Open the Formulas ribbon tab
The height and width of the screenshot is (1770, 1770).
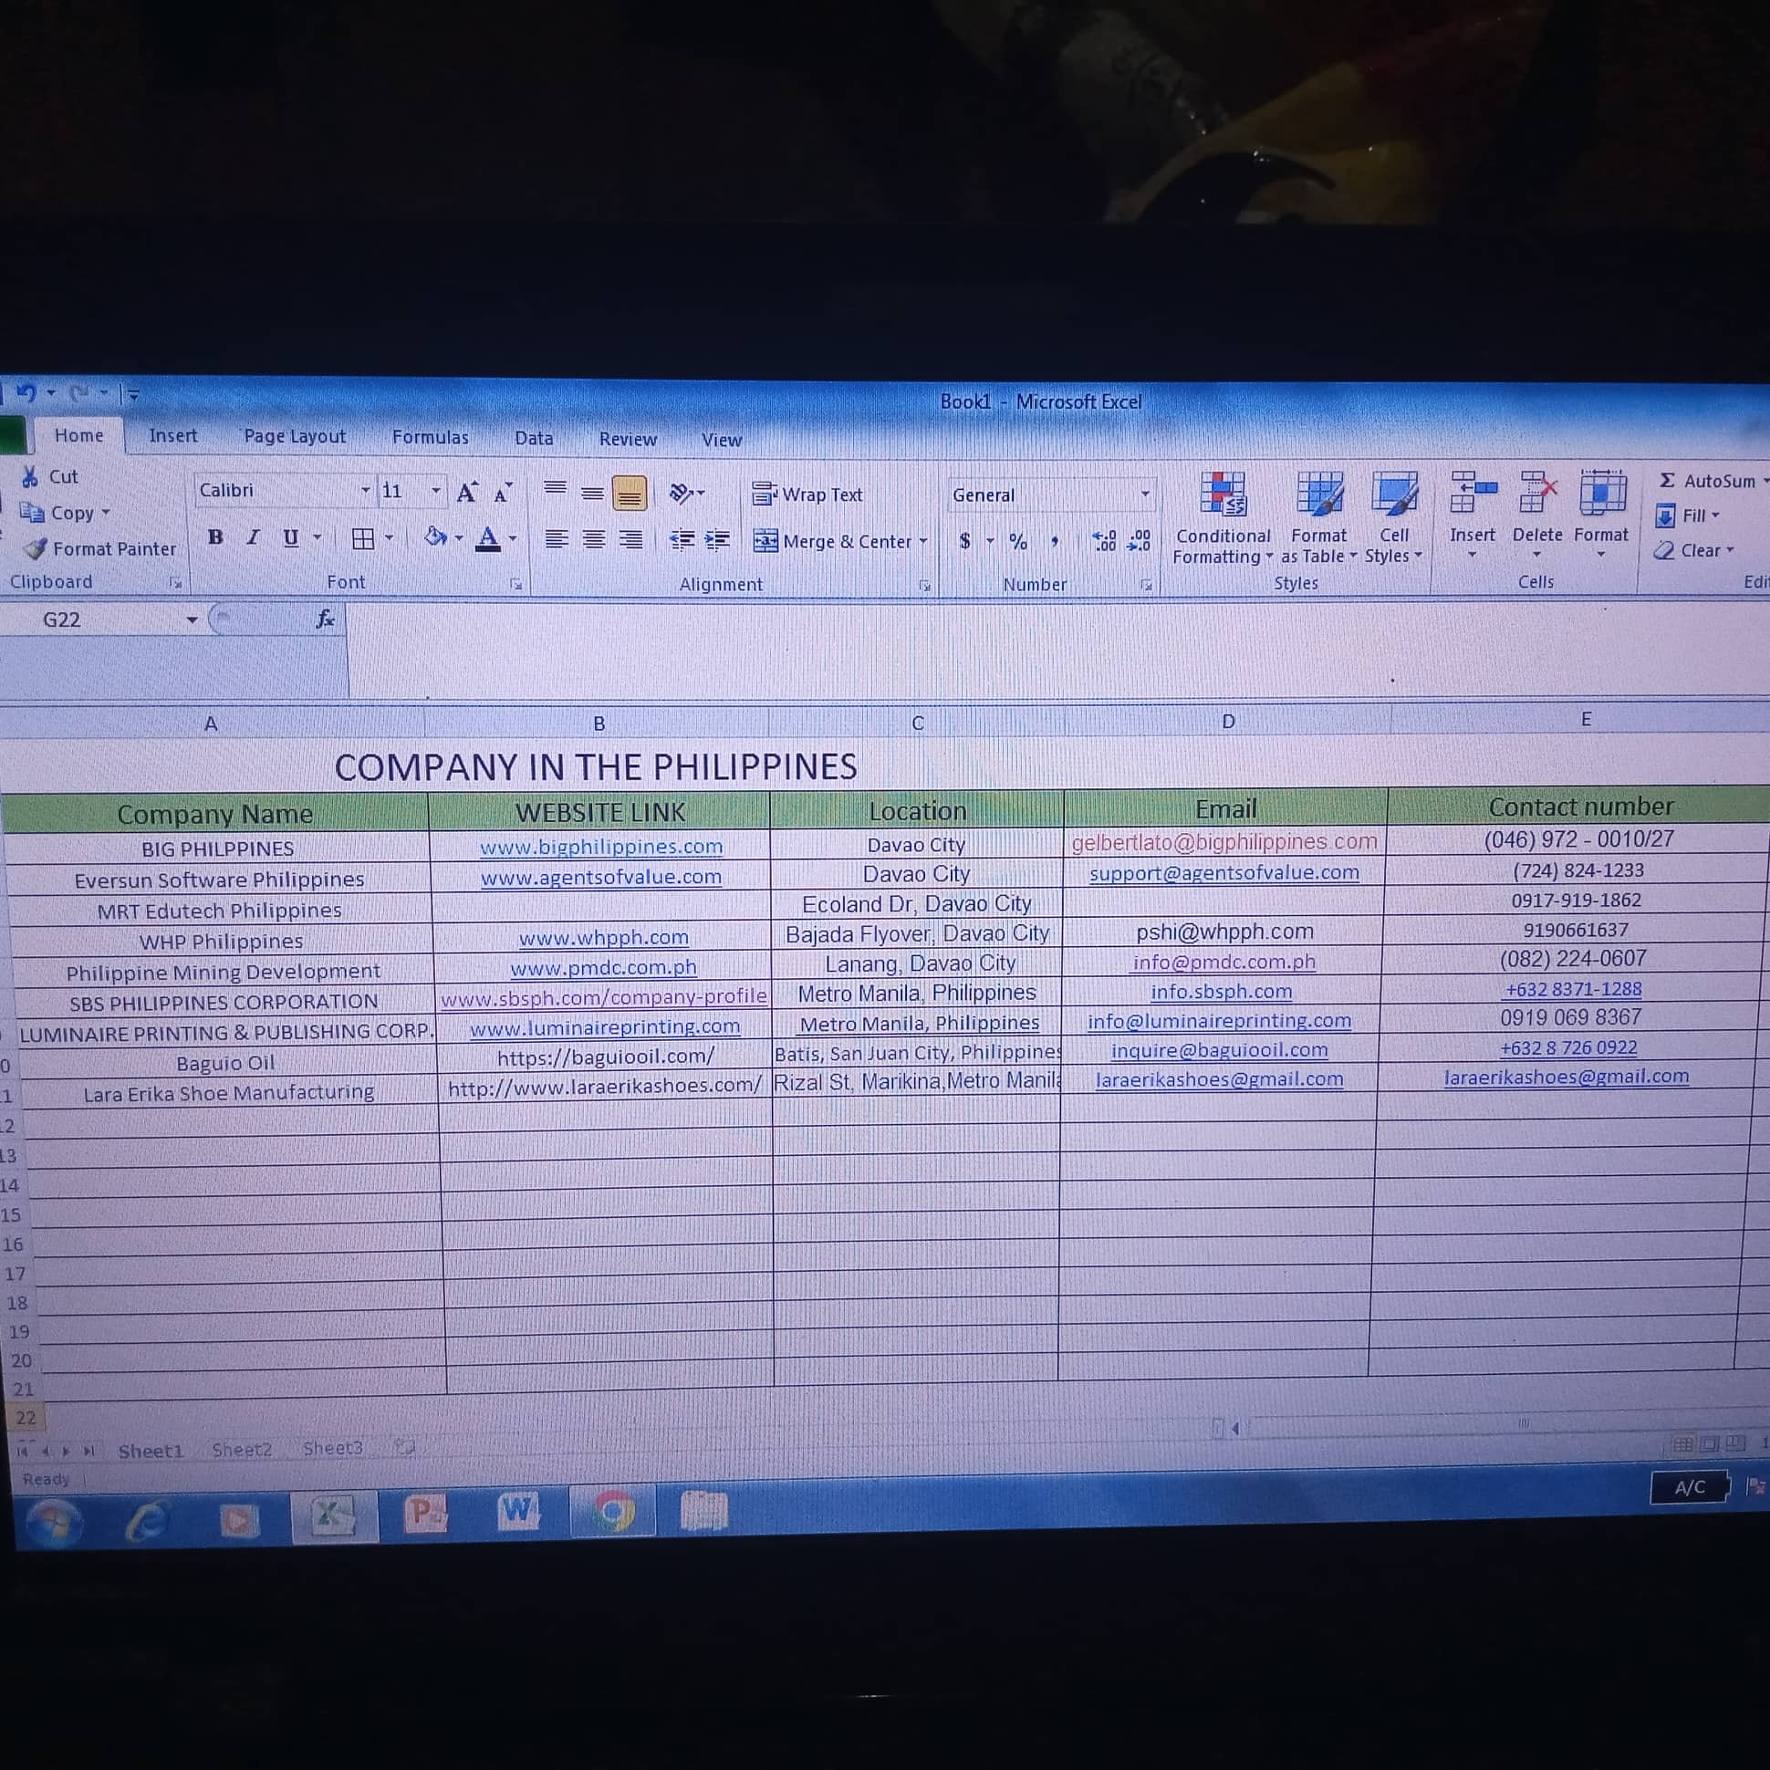[430, 438]
